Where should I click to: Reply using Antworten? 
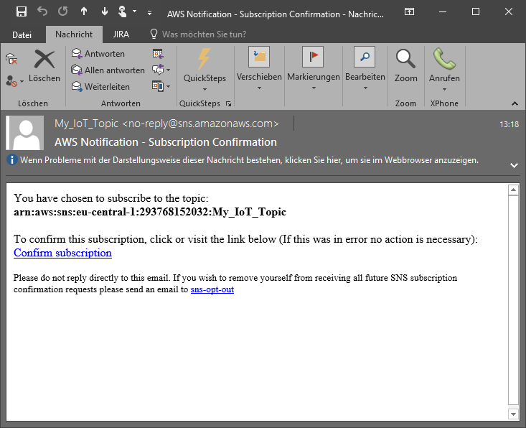[x=98, y=54]
